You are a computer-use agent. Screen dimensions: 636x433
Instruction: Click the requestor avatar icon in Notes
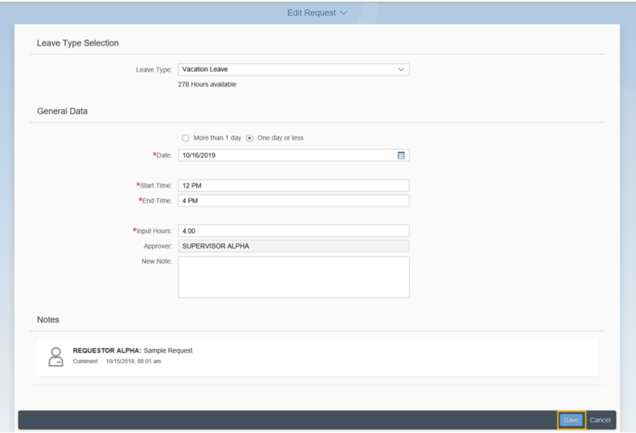[56, 357]
